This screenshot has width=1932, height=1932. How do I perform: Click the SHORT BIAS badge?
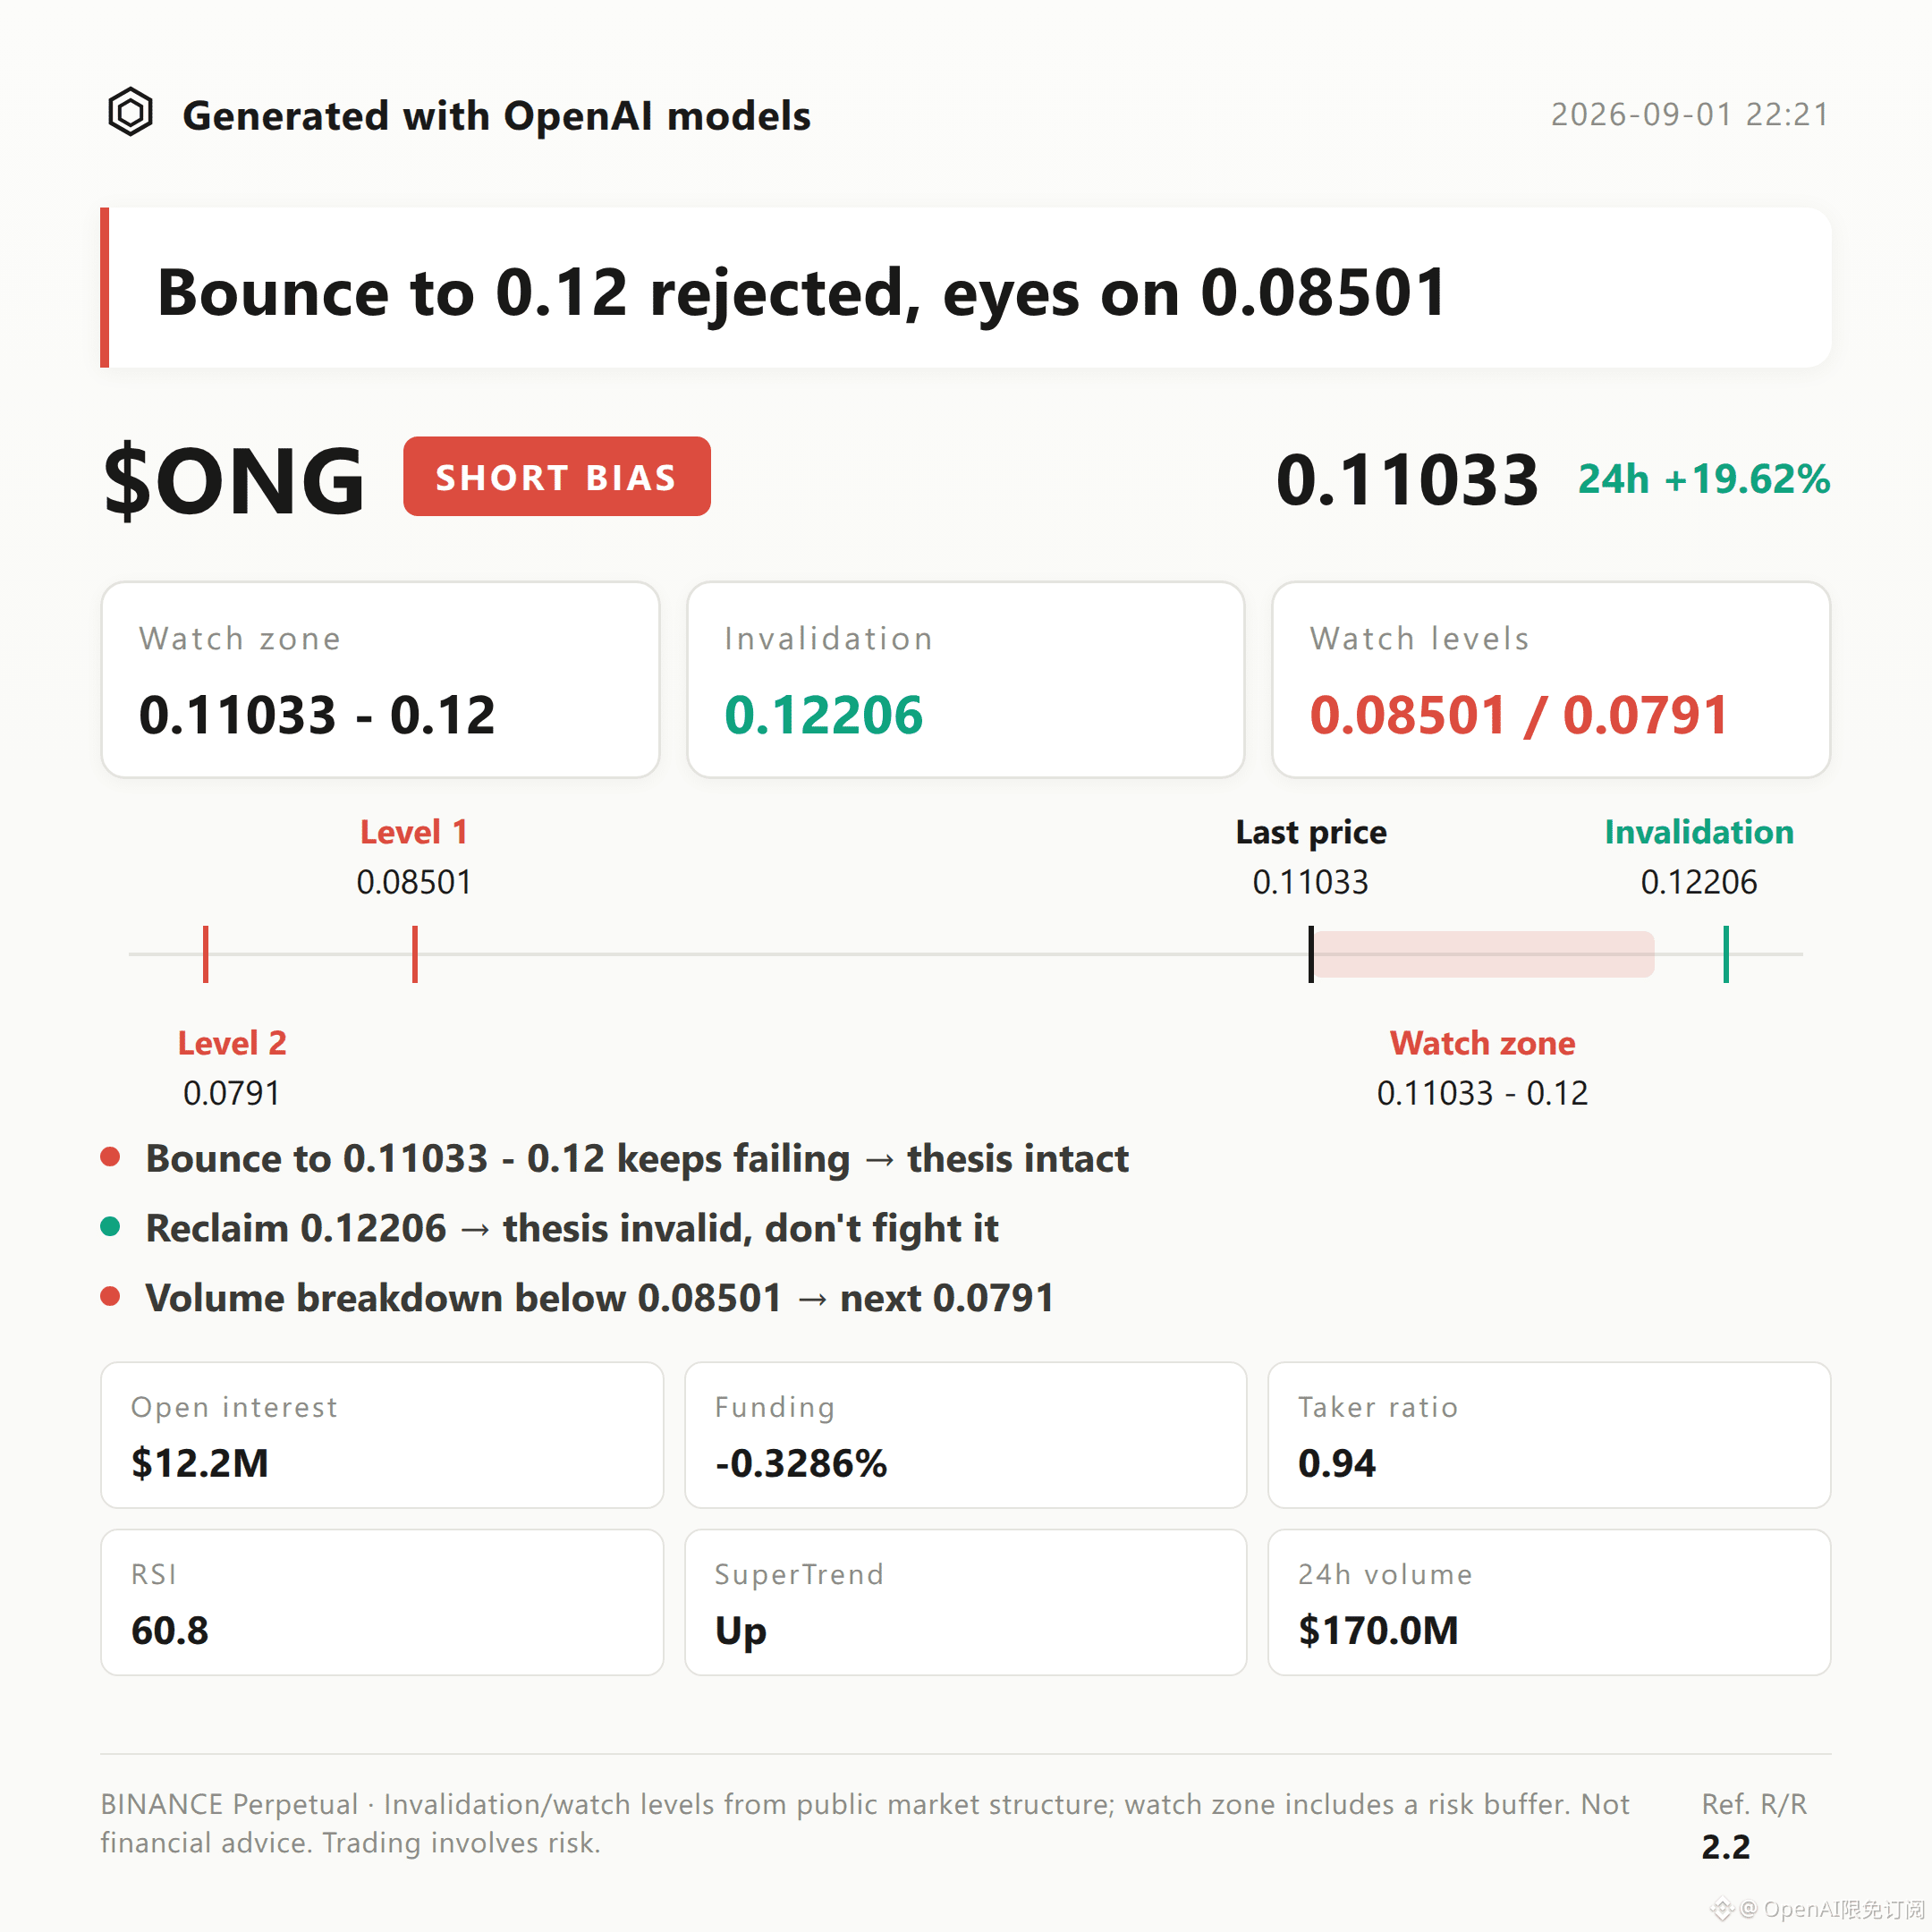557,476
